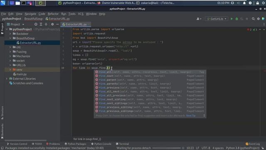Open the Tools menu

(x=72, y=14)
